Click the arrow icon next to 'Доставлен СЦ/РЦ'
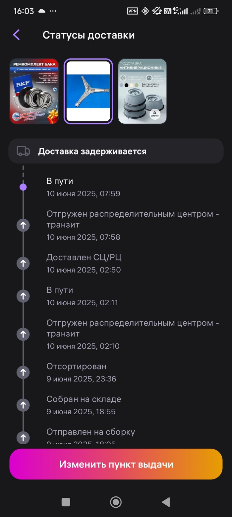 [23, 263]
